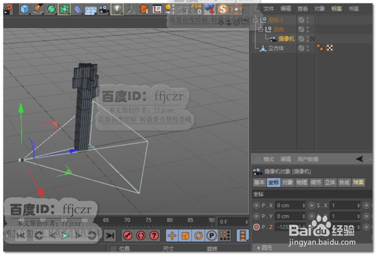Screen dimensions: 376x255
Task: Toggle visibility dots for 摄像机
Action: 308,39
